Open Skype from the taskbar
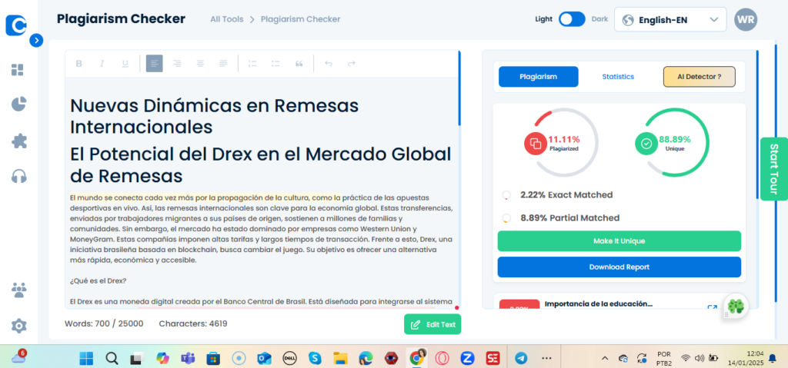This screenshot has width=788, height=368. 315,358
